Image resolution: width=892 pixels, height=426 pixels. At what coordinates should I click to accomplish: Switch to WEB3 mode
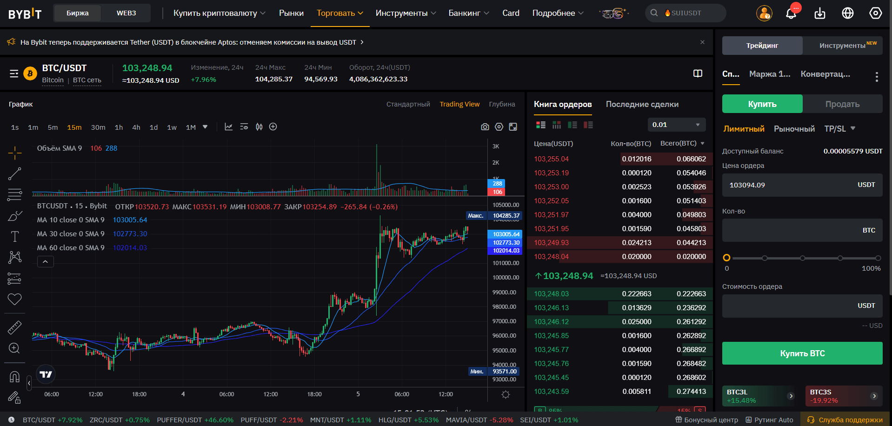126,13
